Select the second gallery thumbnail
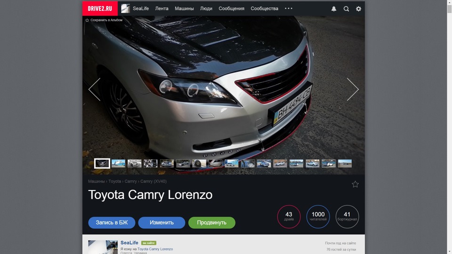The width and height of the screenshot is (452, 254). [x=119, y=164]
